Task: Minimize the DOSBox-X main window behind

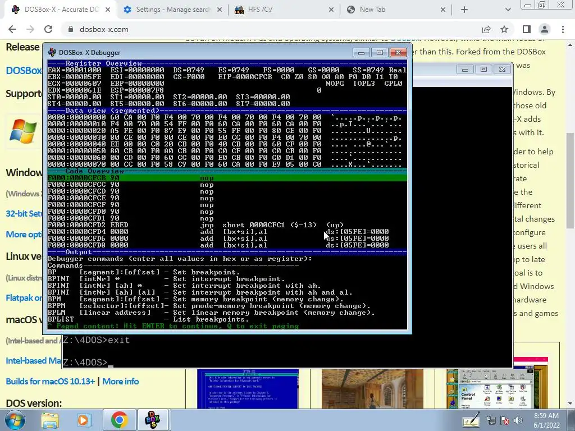Action: click(x=465, y=69)
